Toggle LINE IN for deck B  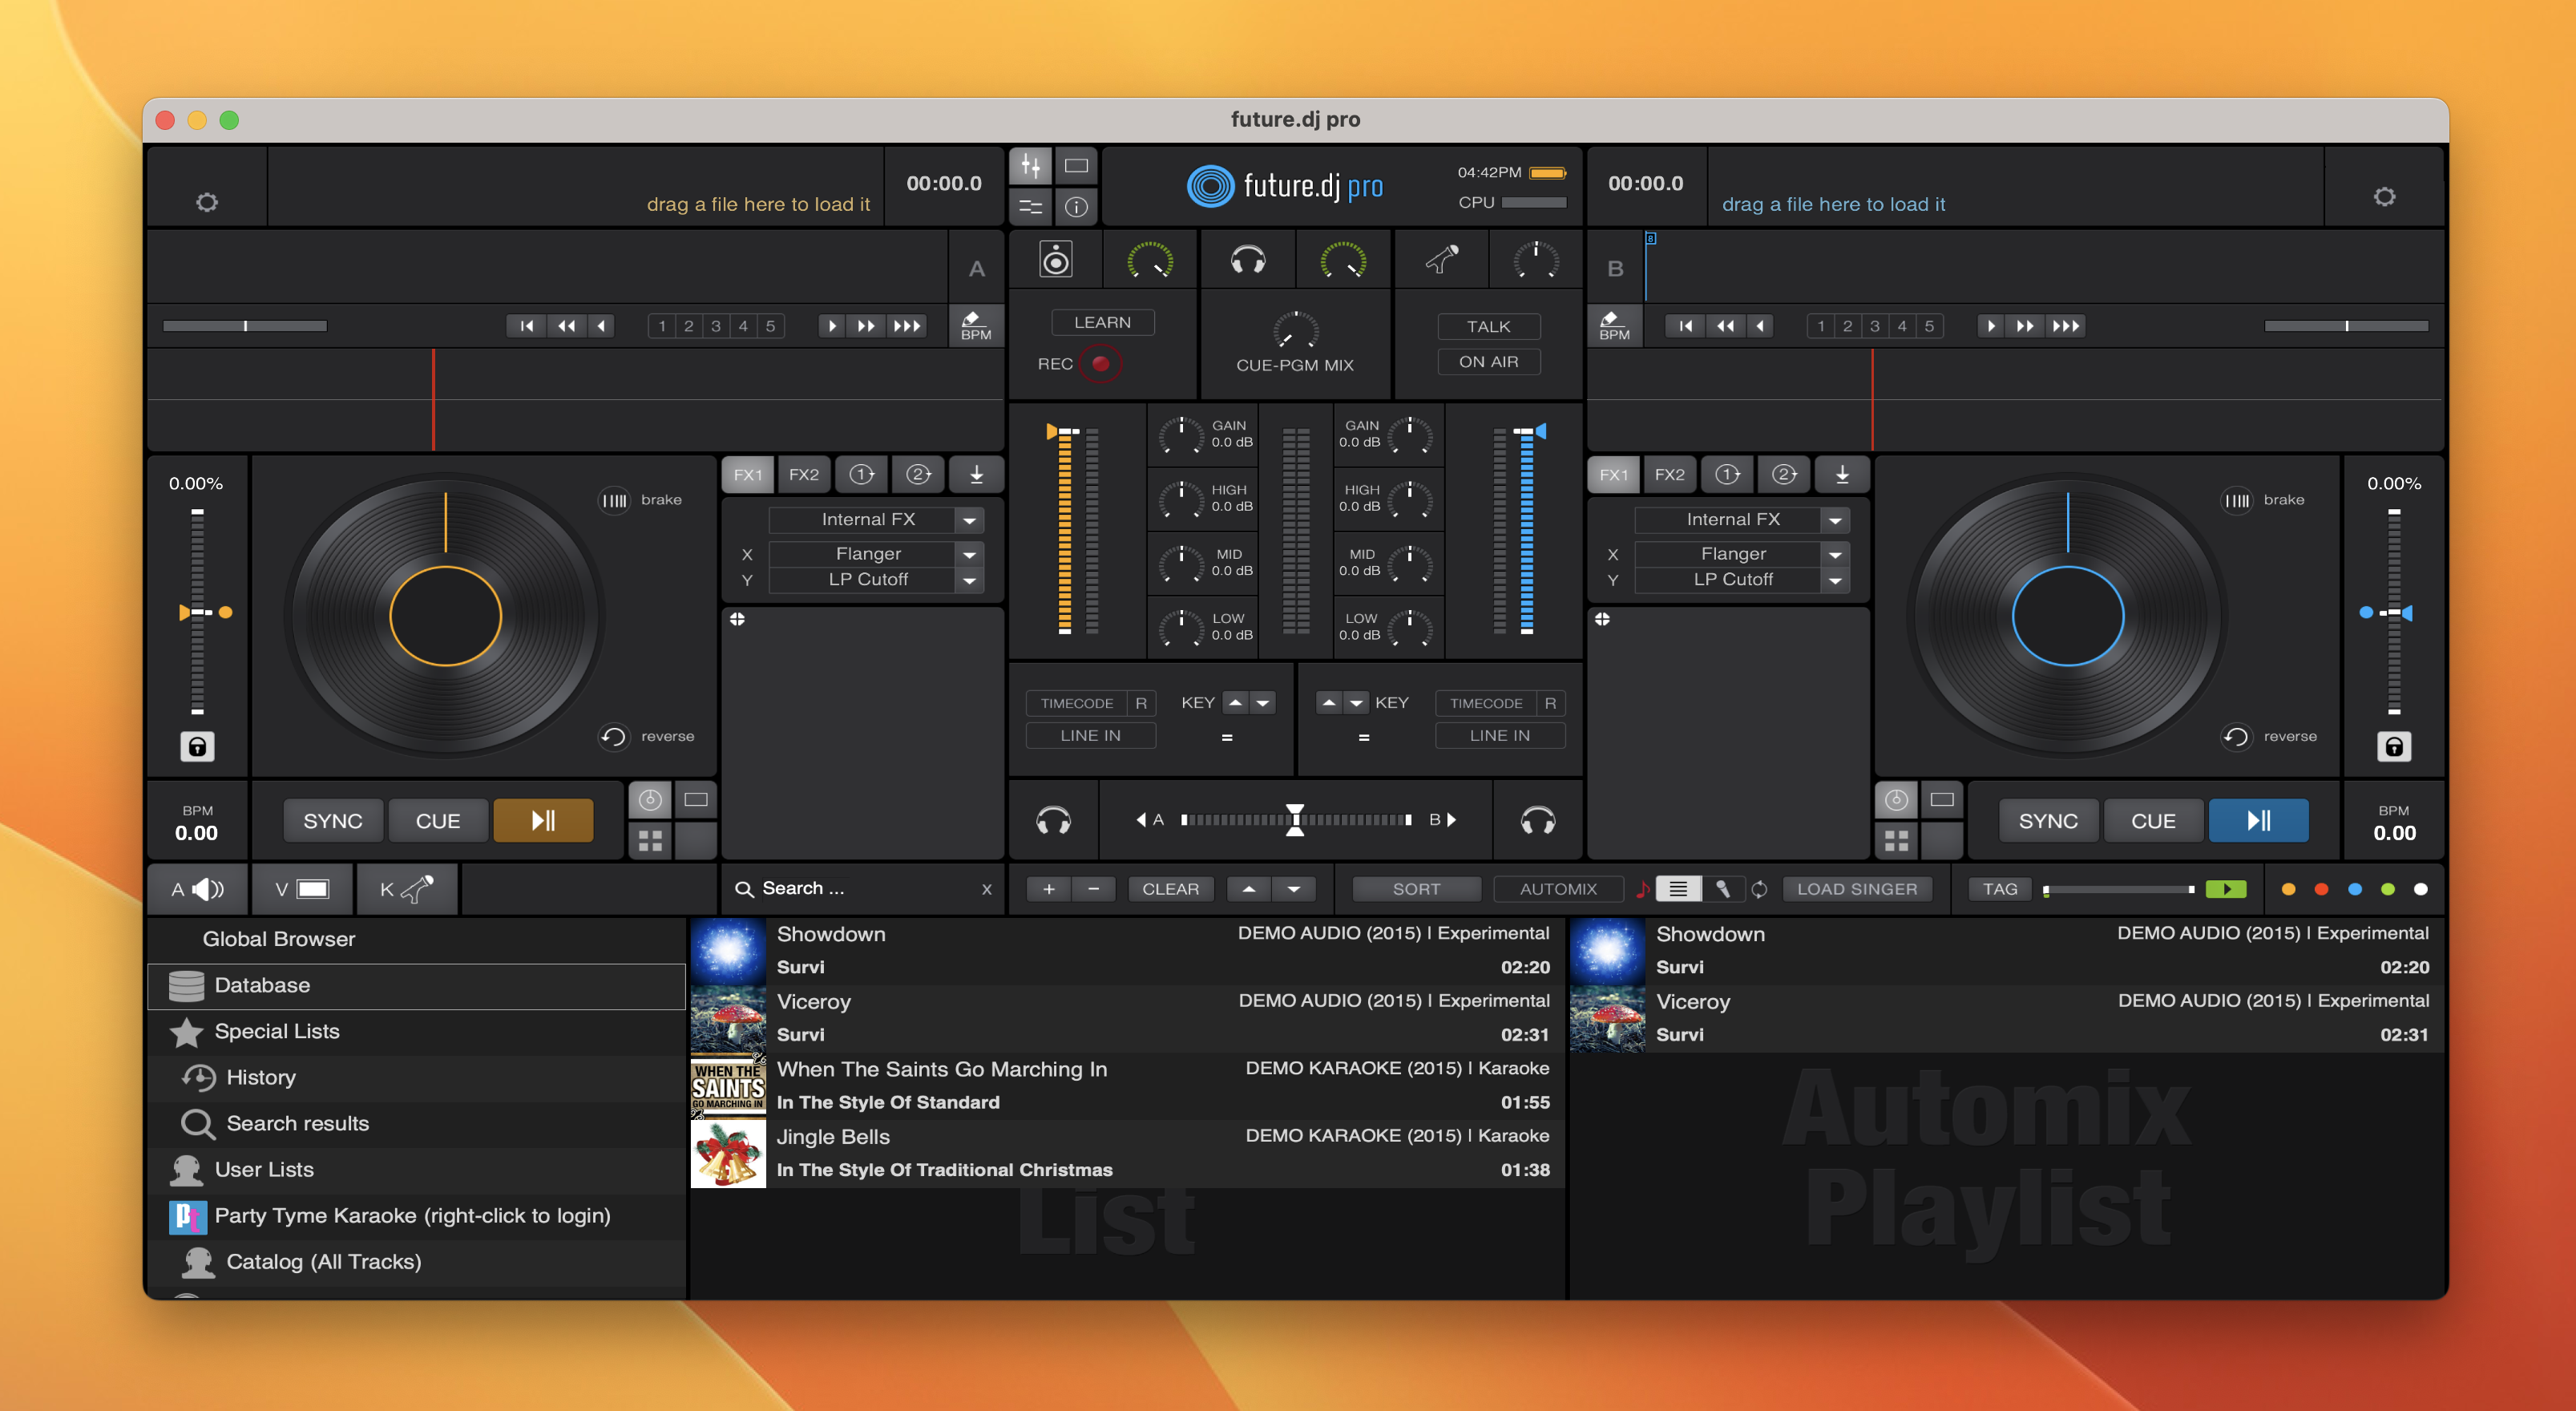pos(1499,736)
